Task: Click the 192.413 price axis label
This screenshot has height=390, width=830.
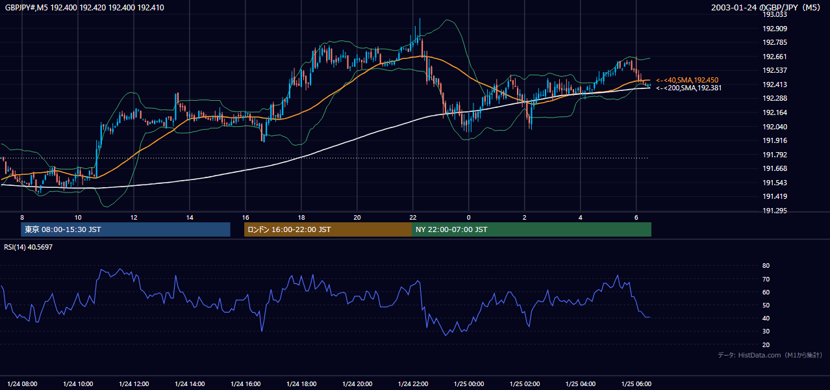Action: pos(775,84)
